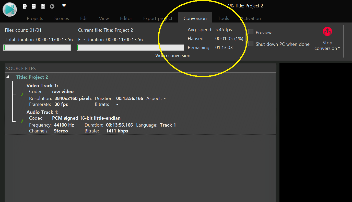Screen dimensions: 352x202
Task: Click the New project icon
Action: pyautogui.click(x=25, y=6)
